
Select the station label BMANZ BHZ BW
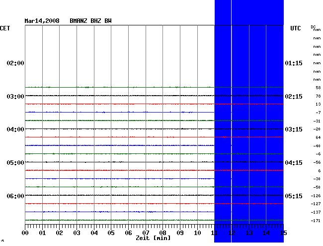[x=90, y=21]
